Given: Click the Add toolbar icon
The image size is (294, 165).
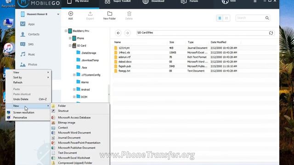Looking at the screenshot, I should (x=70, y=16).
